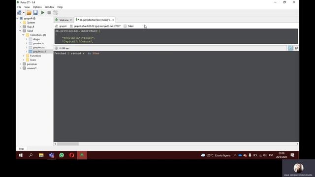This screenshot has width=315, height=177.
Task: Click the Open file folder icon
Action: (x=29, y=13)
